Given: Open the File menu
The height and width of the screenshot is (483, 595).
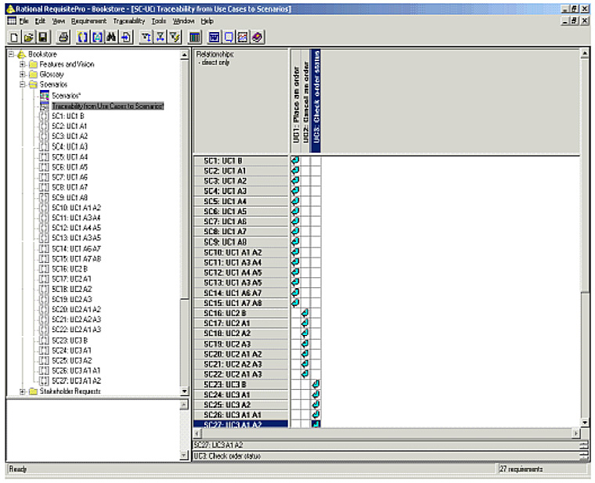Looking at the screenshot, I should (x=24, y=21).
